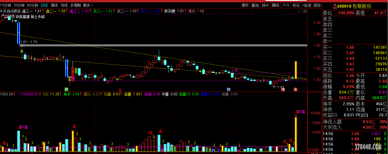Click the 实二一: 1.59 indicator value

tap(127, 11)
